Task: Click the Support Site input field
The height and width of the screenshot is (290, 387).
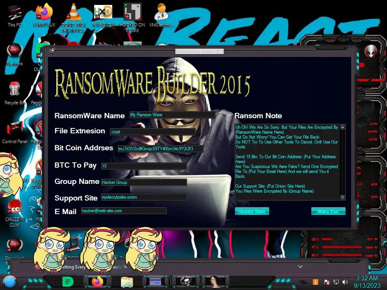Action: (x=144, y=197)
